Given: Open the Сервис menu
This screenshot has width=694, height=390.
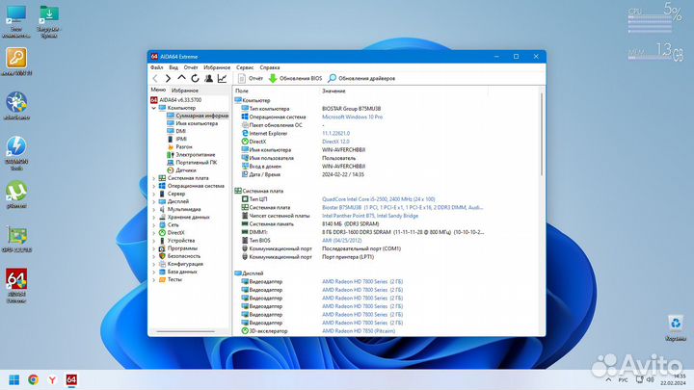Looking at the screenshot, I should (x=245, y=67).
